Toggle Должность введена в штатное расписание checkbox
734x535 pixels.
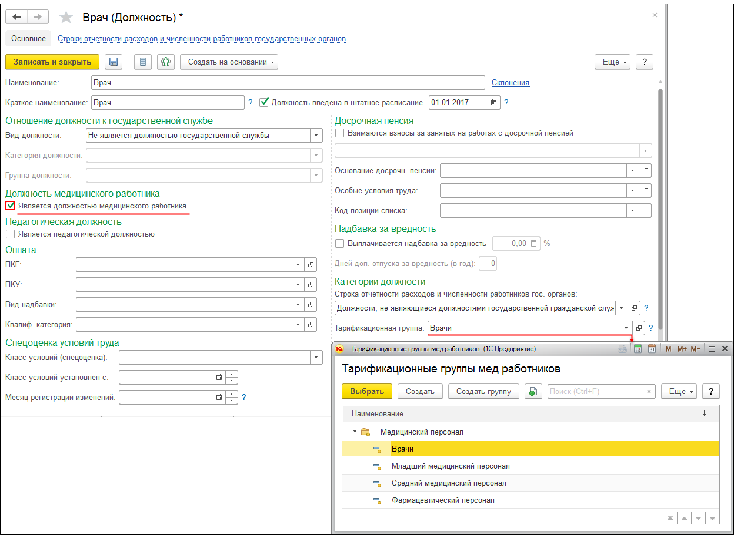pyautogui.click(x=263, y=102)
